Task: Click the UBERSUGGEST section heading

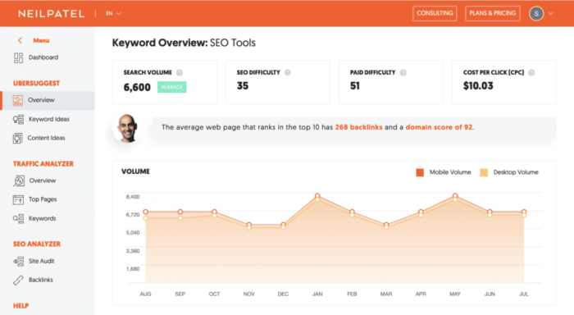Action: pyautogui.click(x=36, y=84)
